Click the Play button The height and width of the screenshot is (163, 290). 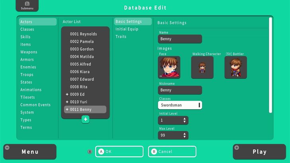(x=259, y=152)
